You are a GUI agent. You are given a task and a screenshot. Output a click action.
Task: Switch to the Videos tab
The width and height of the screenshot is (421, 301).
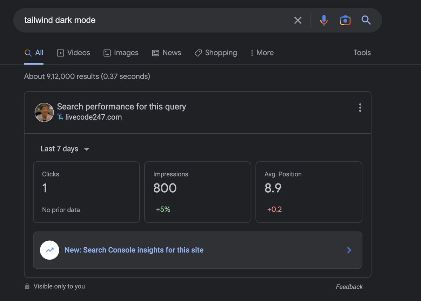coord(73,53)
